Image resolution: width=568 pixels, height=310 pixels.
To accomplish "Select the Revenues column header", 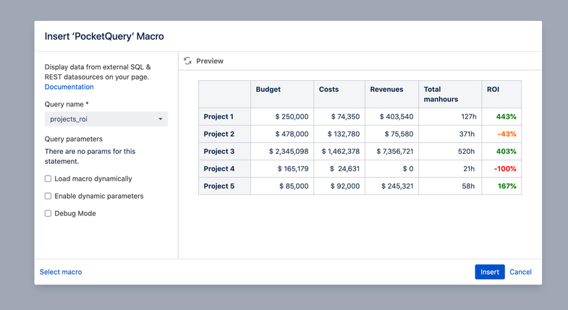I will [x=392, y=94].
